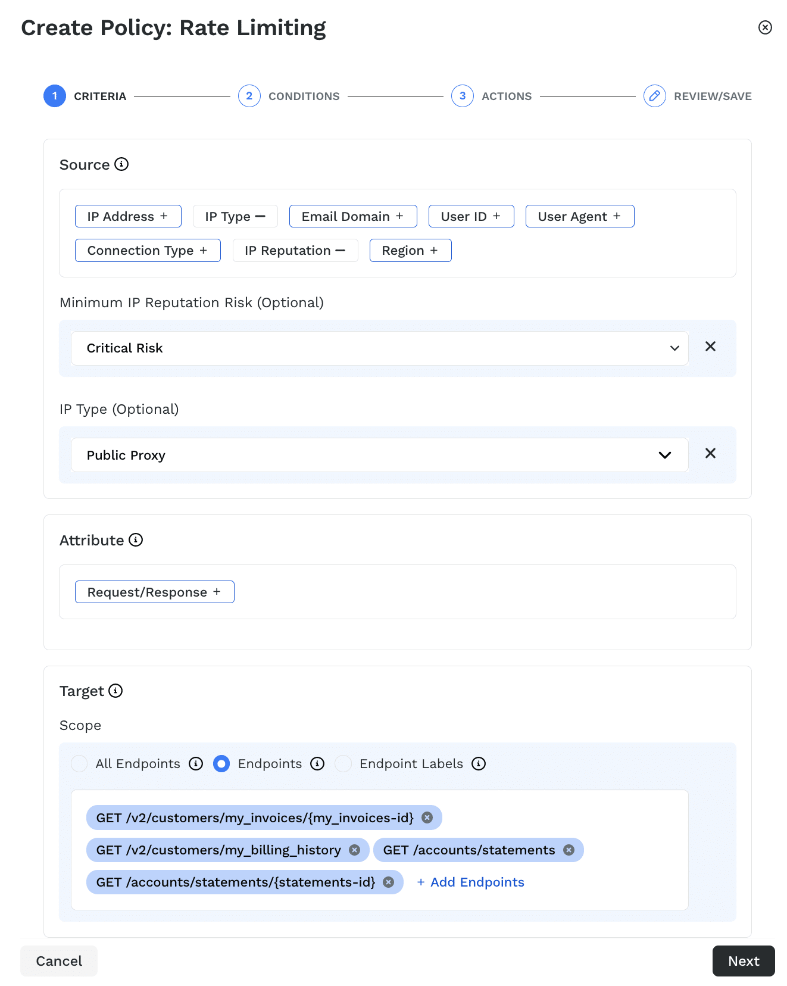
Task: Click the Target info icon
Action: pos(115,691)
